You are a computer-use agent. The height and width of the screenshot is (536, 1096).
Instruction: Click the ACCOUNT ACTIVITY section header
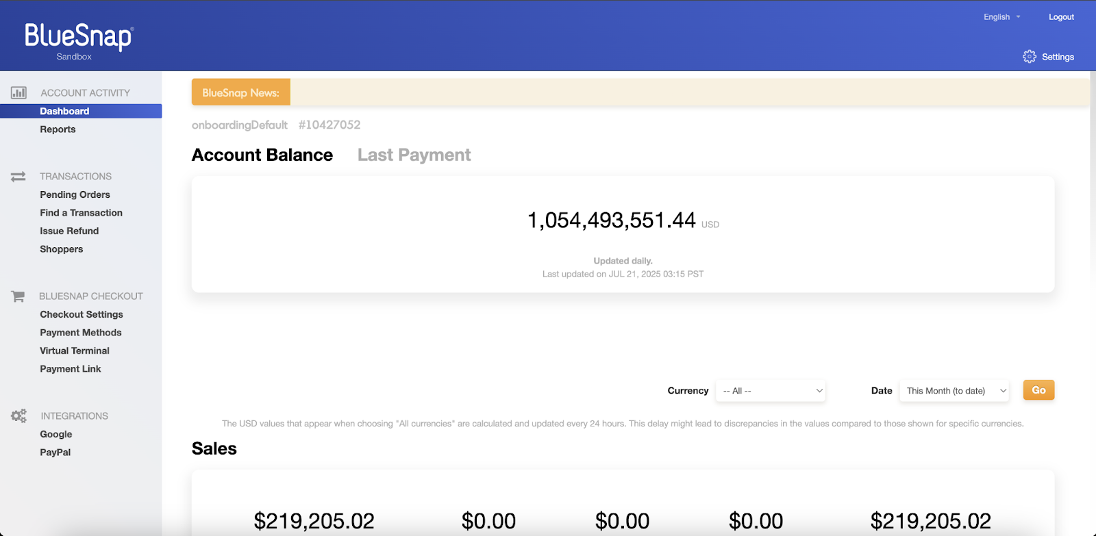click(x=85, y=93)
